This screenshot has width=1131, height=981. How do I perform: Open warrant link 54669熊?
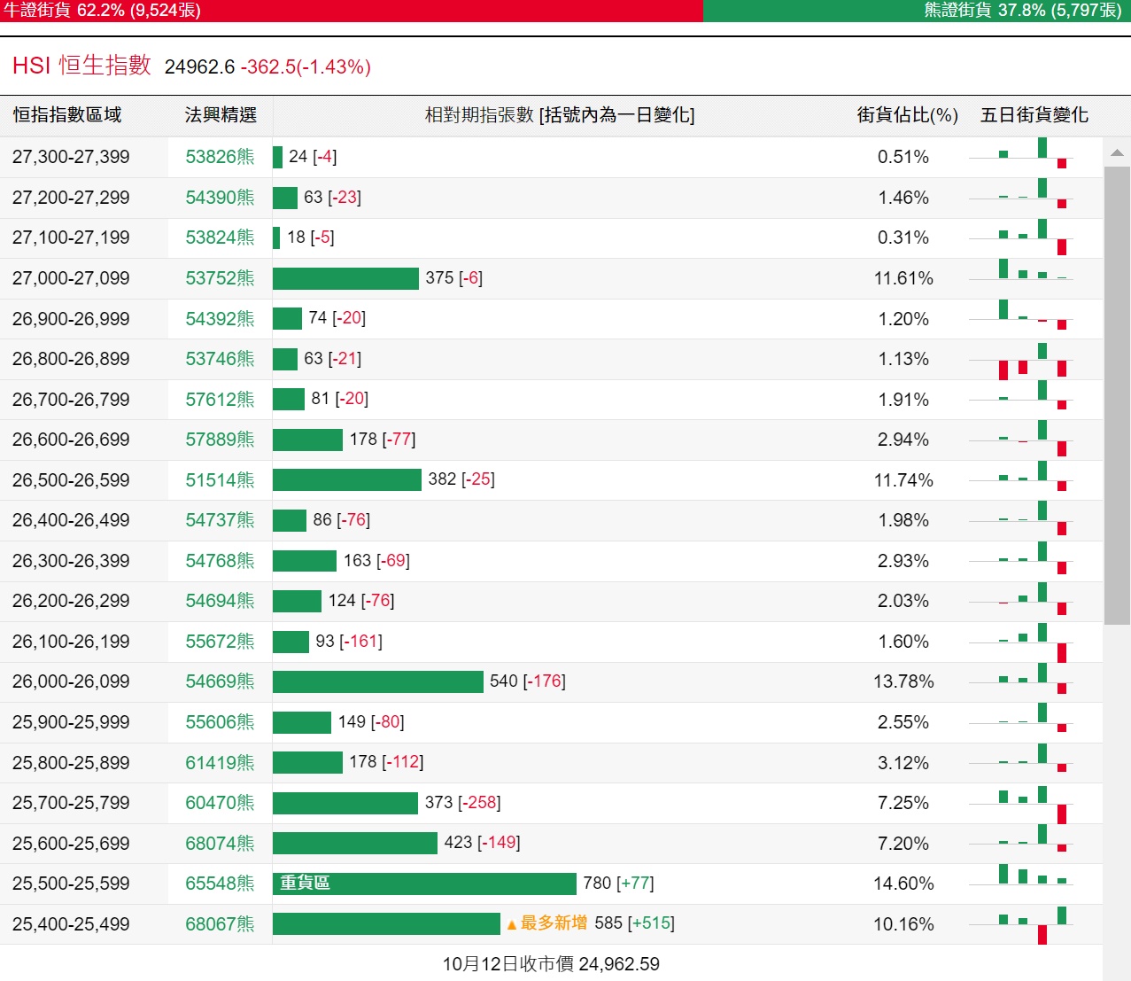(220, 681)
